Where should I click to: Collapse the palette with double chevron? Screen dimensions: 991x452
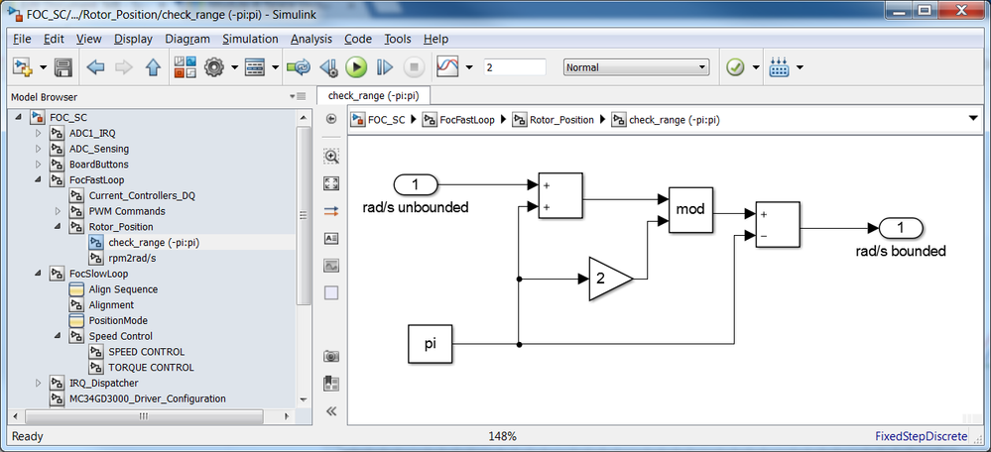click(x=331, y=411)
